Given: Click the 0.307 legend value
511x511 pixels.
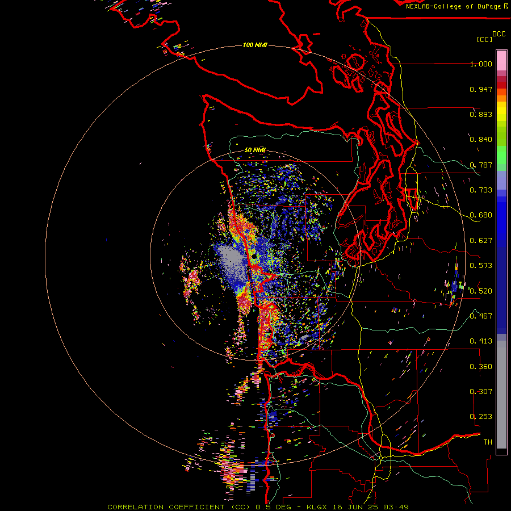Looking at the screenshot, I should click(x=481, y=392).
